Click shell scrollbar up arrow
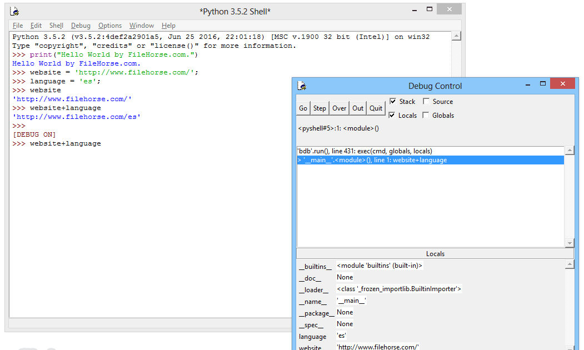Screen dimensions: 584x350 coord(456,37)
